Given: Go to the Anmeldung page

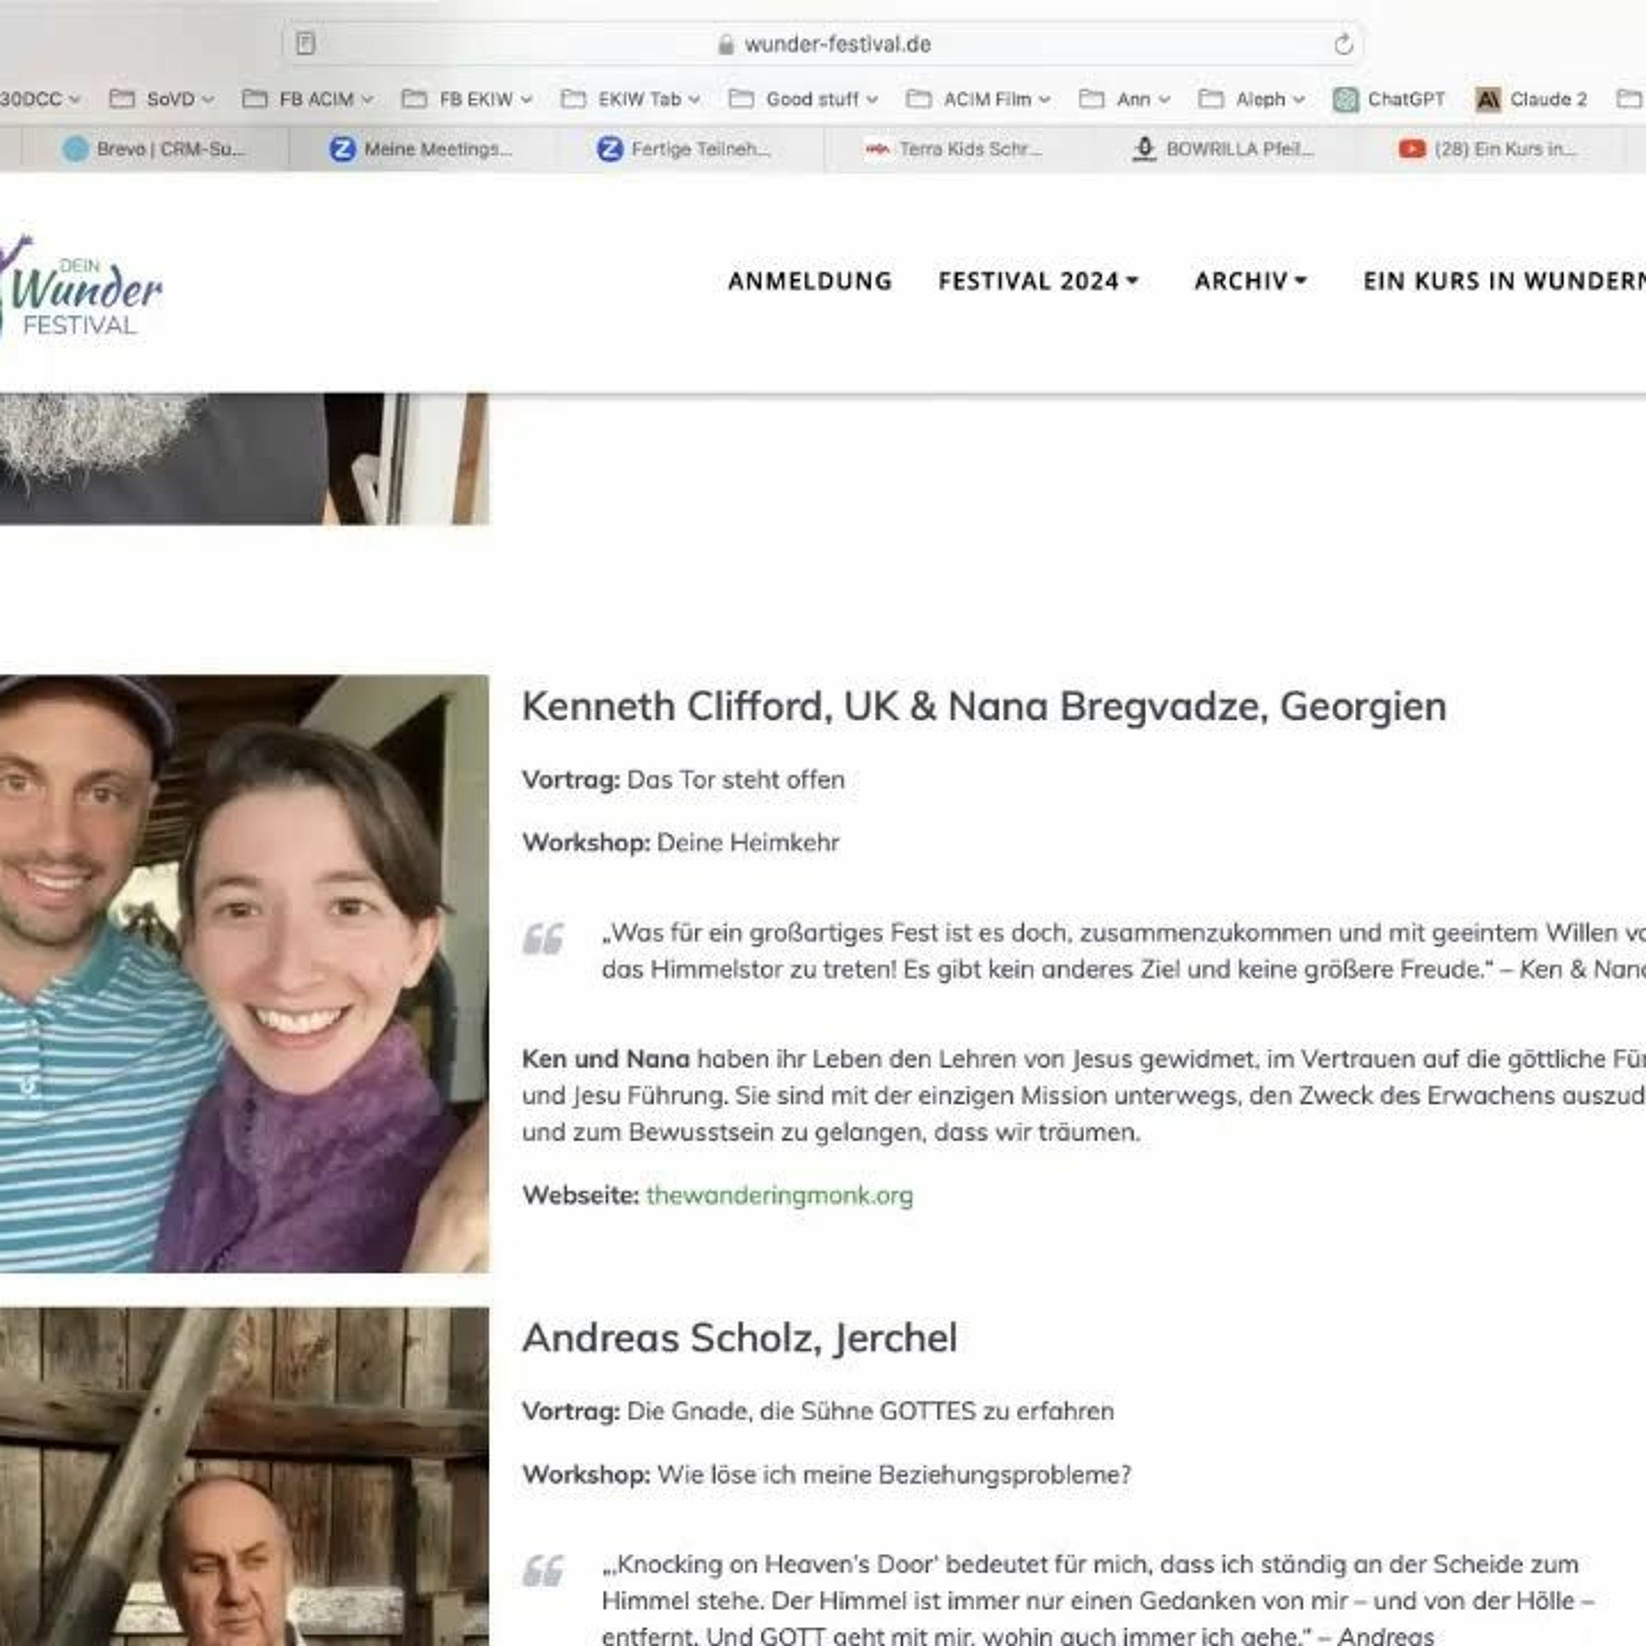Looking at the screenshot, I should pyautogui.click(x=810, y=280).
